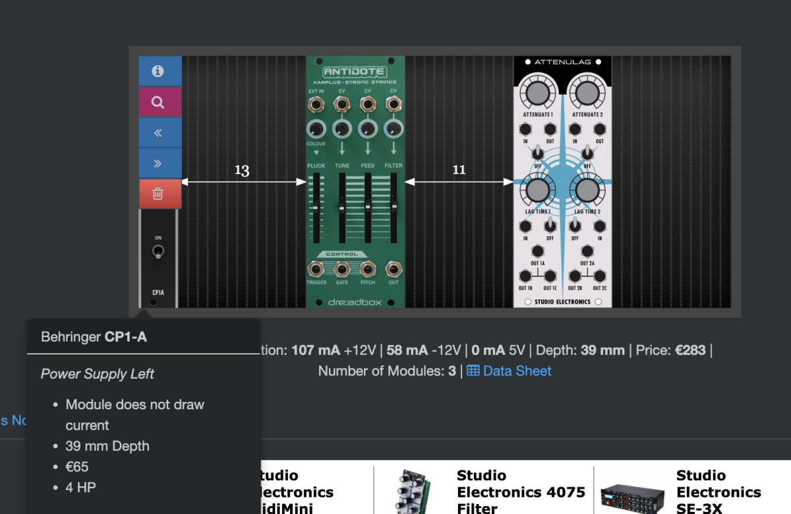Adjust the Antidote FILTER slider
The image size is (791, 514).
coord(394,208)
